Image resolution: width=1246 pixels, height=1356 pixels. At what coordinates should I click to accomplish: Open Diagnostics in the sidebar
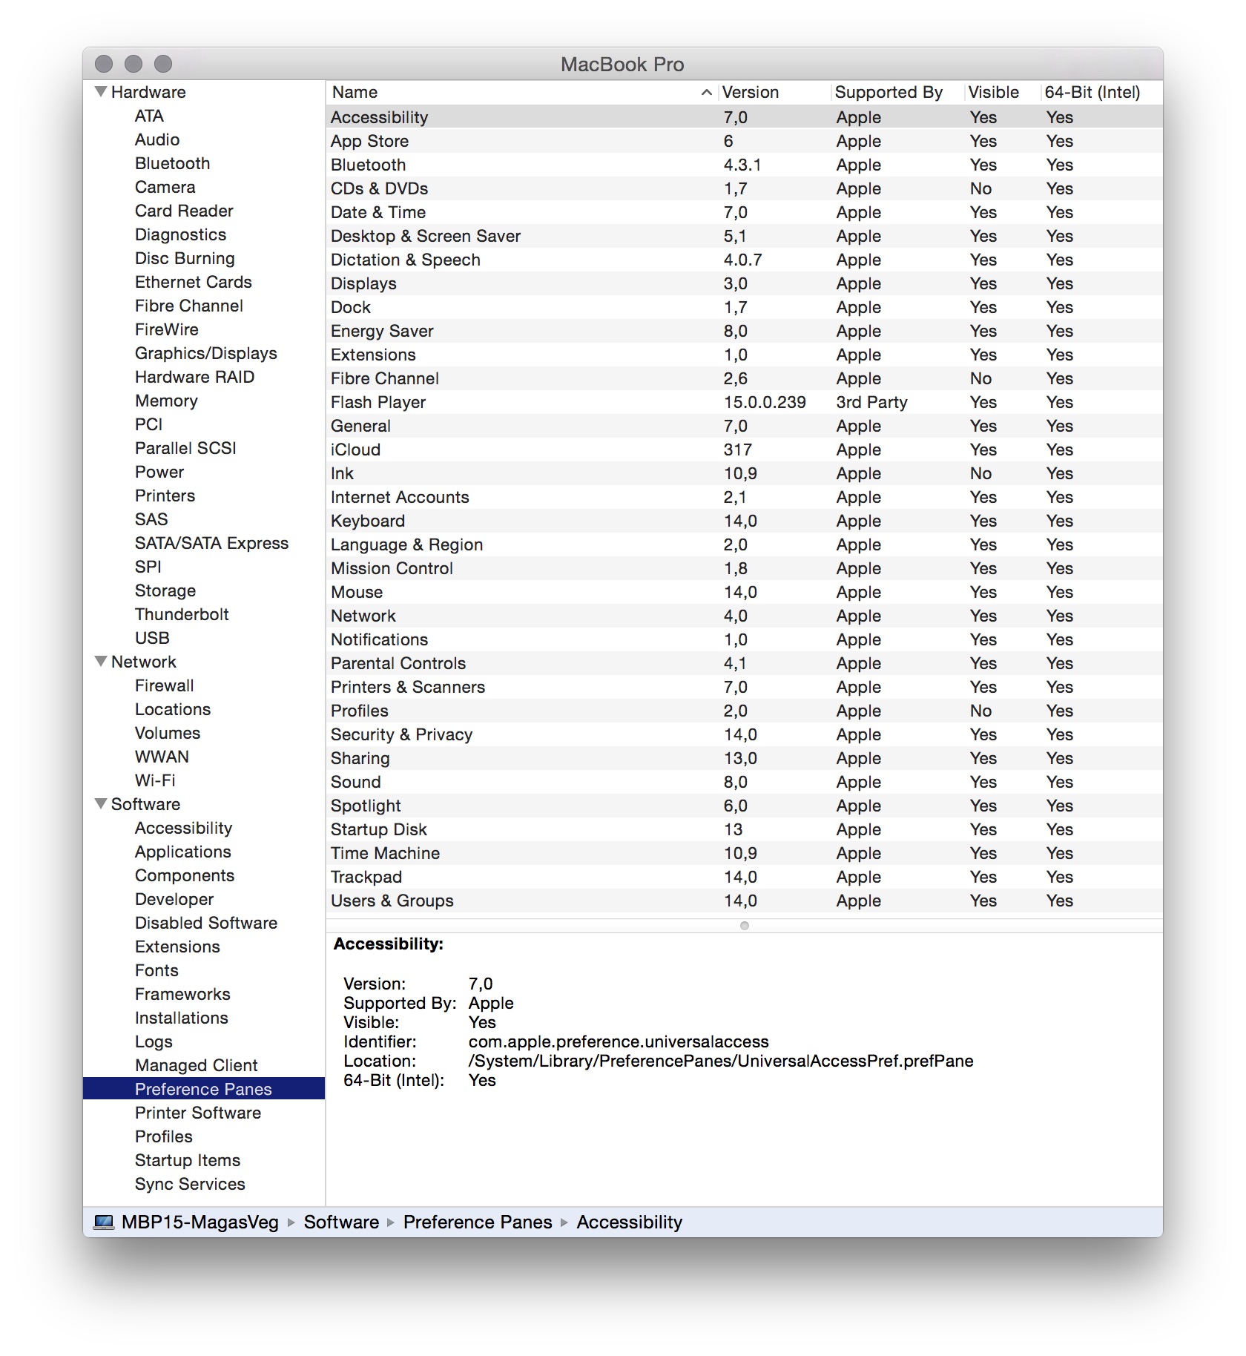click(180, 234)
